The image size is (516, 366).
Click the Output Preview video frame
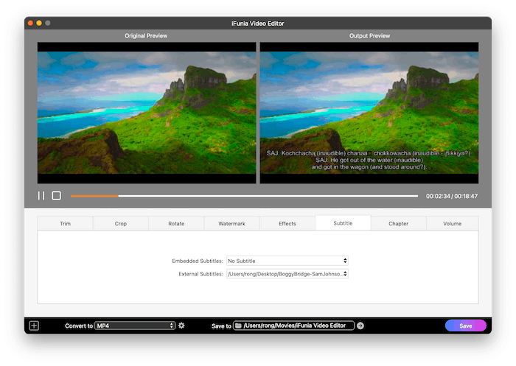pyautogui.click(x=369, y=113)
